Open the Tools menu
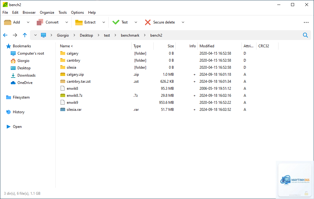This screenshot has height=199, width=314. pyautogui.click(x=62, y=13)
